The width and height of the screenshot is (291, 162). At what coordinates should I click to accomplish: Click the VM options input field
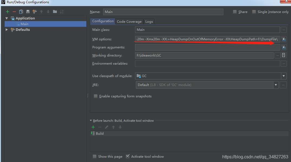coord(207,39)
